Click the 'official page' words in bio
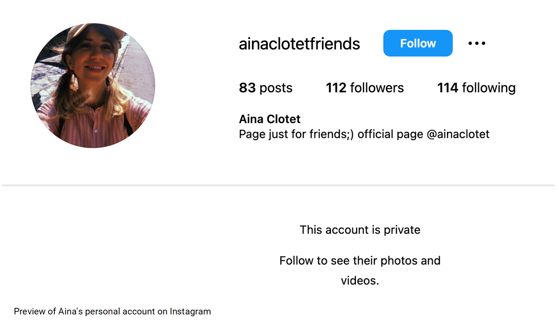This screenshot has width=559, height=330. tap(390, 134)
